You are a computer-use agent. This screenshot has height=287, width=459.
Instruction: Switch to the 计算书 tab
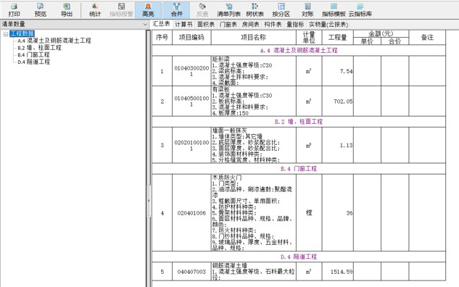click(x=183, y=25)
